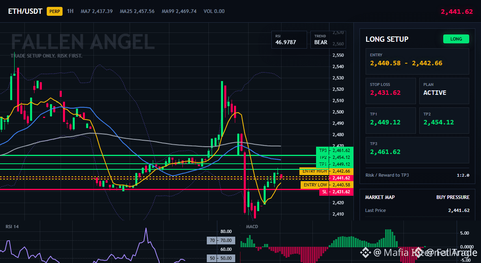Click the MA25 2,457.56 indicator label
The height and width of the screenshot is (263, 481).
point(137,11)
